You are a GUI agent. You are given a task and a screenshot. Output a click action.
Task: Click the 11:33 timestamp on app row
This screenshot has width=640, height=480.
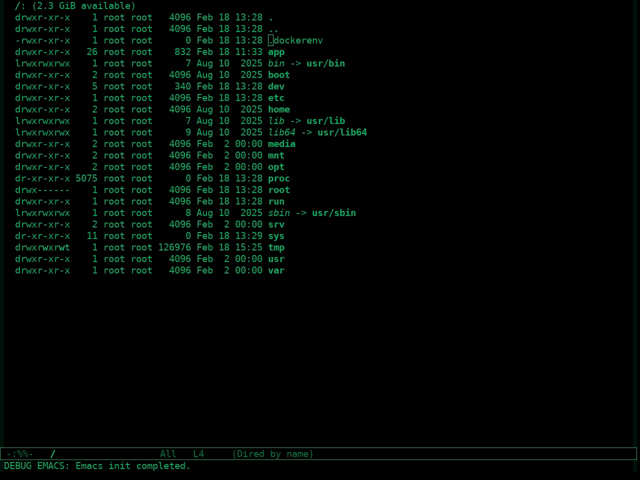(x=248, y=52)
